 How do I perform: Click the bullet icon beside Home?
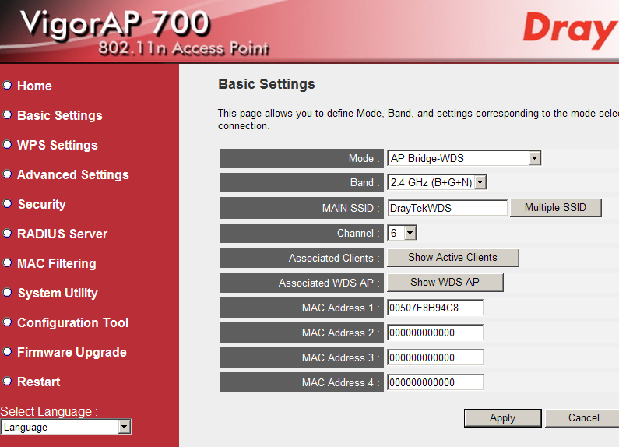coord(7,85)
